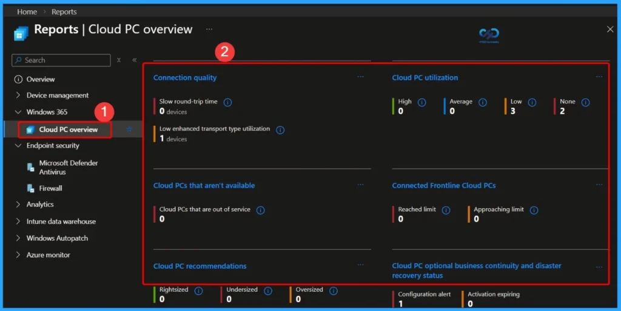
Task: Click the Reports blade icon in header
Action: tap(21, 34)
